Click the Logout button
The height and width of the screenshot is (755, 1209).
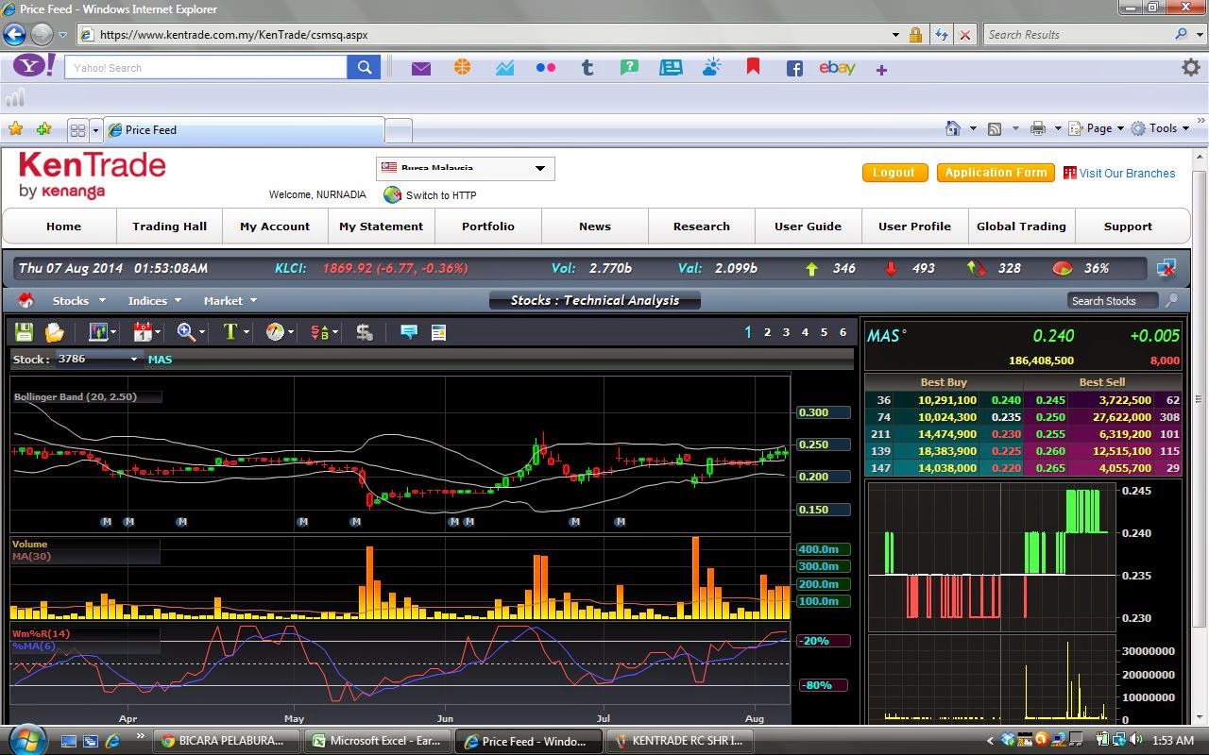click(x=894, y=173)
